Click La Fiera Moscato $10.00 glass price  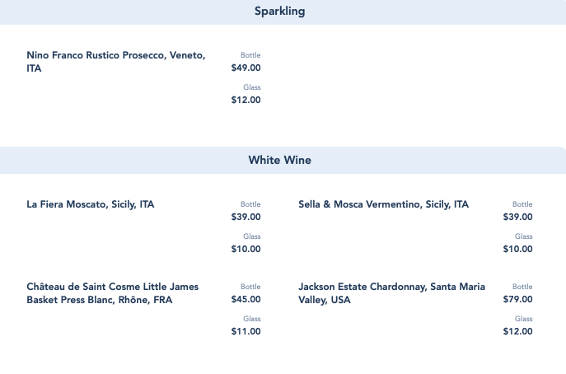[246, 250]
